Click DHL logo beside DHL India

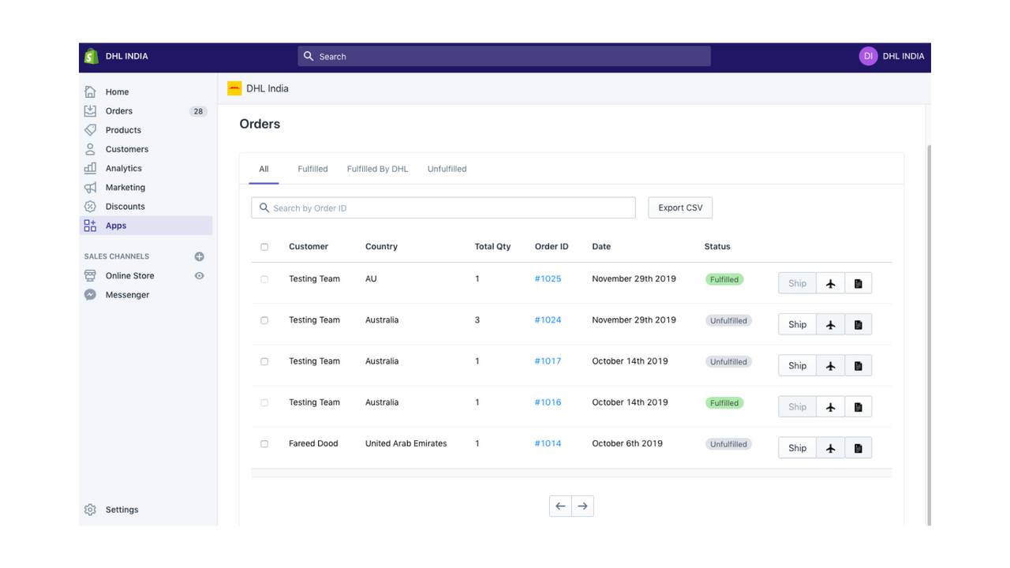pyautogui.click(x=234, y=88)
